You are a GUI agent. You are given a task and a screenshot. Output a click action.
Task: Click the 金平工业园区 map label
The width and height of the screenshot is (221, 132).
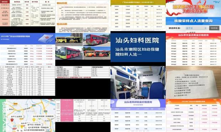click(17, 117)
